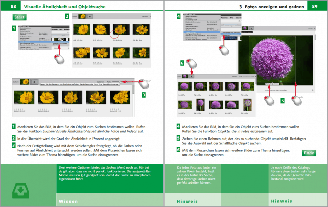Open the Optionen dropdown in the step 3 panel
The height and width of the screenshot is (207, 328).
coord(100,82)
